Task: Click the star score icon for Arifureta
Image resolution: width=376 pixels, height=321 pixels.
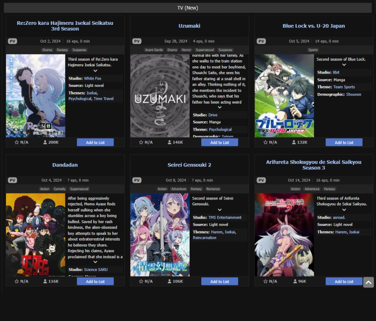Action: [265, 281]
